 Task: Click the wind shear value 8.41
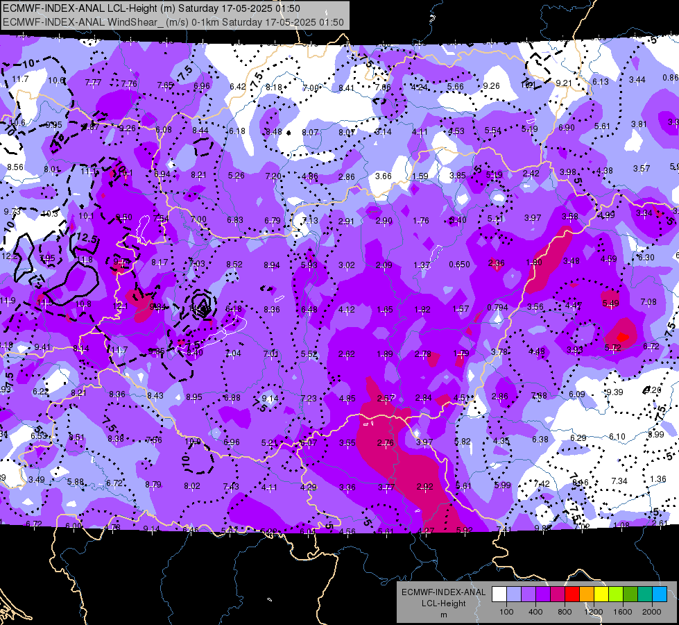pyautogui.click(x=346, y=88)
